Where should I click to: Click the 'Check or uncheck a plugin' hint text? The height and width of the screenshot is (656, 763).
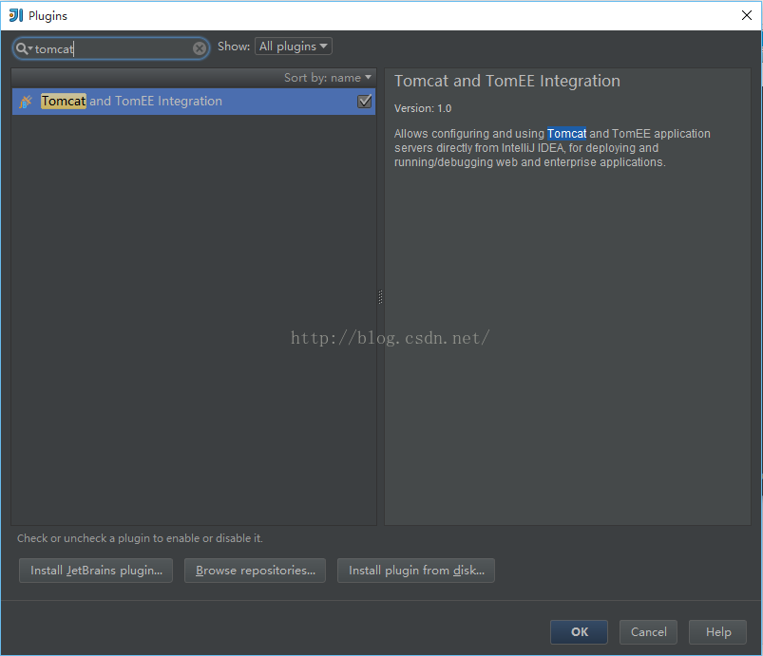140,538
